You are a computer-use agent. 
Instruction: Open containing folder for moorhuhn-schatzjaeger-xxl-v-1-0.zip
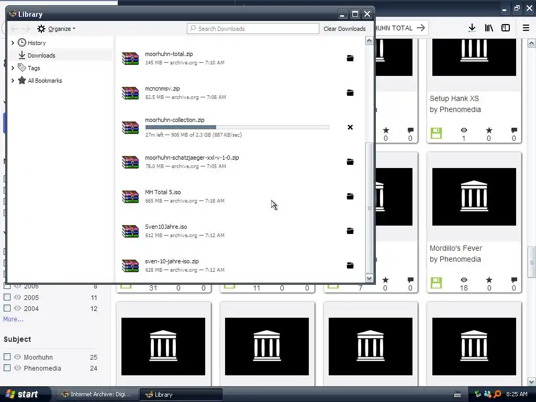click(350, 162)
